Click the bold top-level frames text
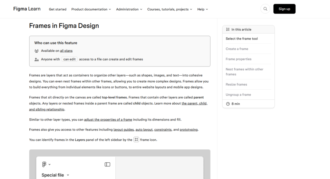The height and width of the screenshot is (179, 330). [114, 97]
